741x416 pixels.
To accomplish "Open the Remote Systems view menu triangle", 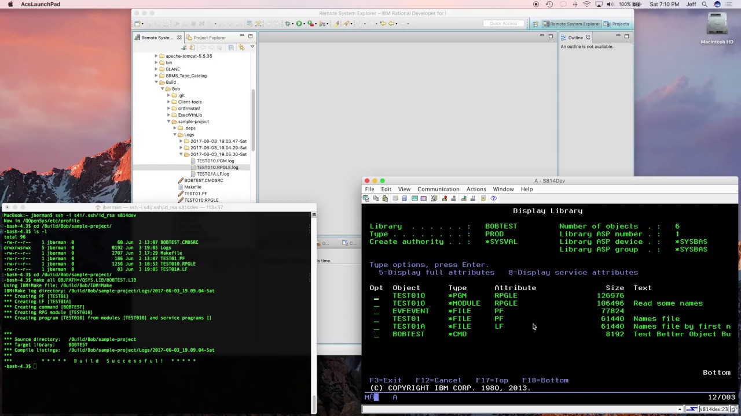I will 252,47.
